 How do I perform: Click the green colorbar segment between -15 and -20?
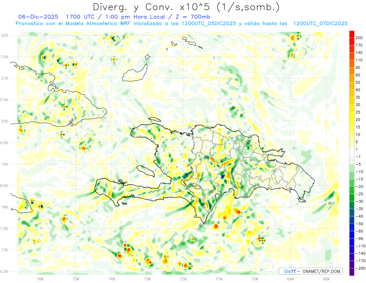pos(352,183)
